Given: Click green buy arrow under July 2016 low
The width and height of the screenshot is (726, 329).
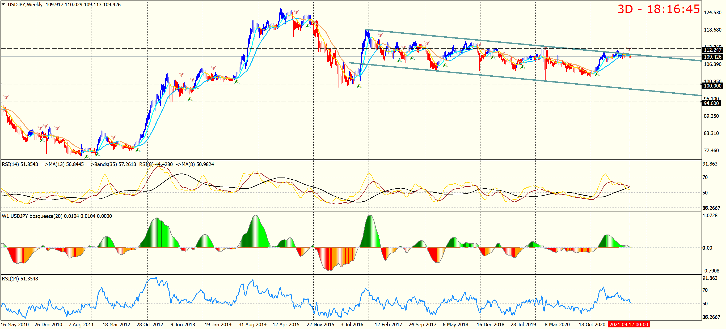Looking at the screenshot, I should coord(359,86).
